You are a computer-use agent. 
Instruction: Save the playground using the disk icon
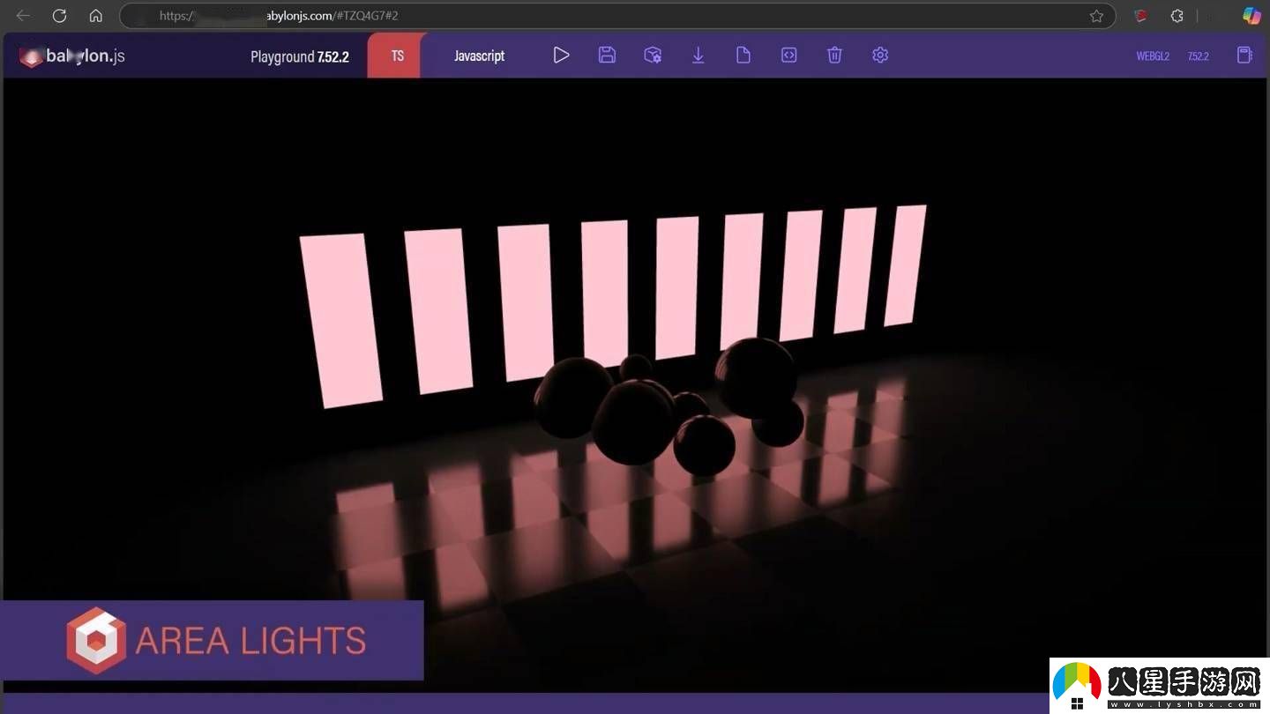(607, 56)
